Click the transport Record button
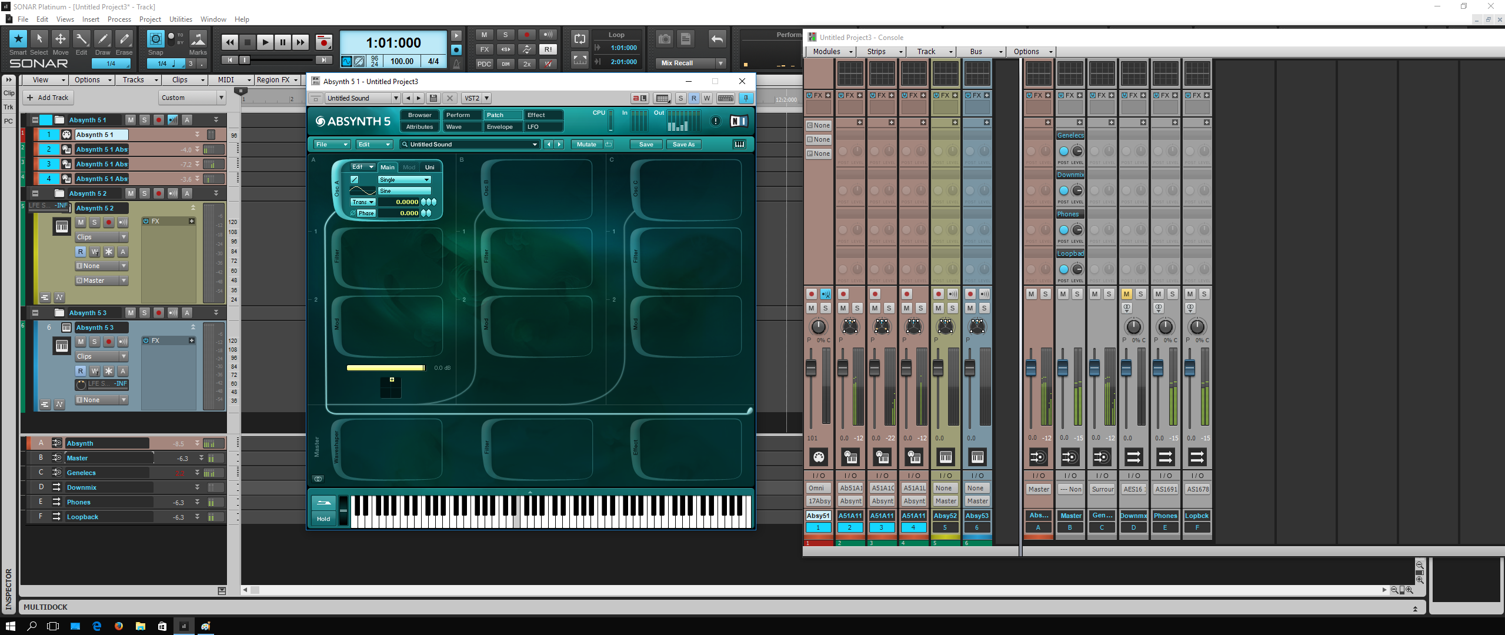Screen dimensions: 1505x635 pos(323,42)
